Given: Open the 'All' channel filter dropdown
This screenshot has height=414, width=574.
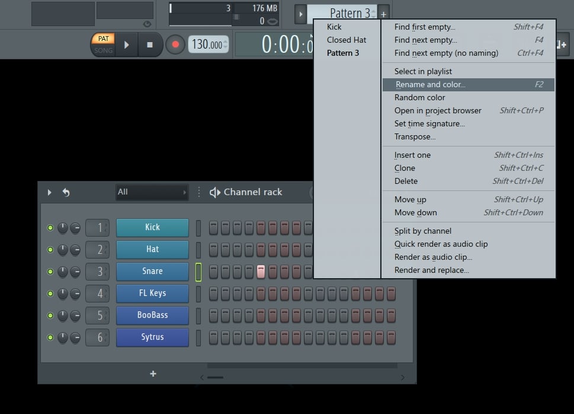Looking at the screenshot, I should pos(151,192).
